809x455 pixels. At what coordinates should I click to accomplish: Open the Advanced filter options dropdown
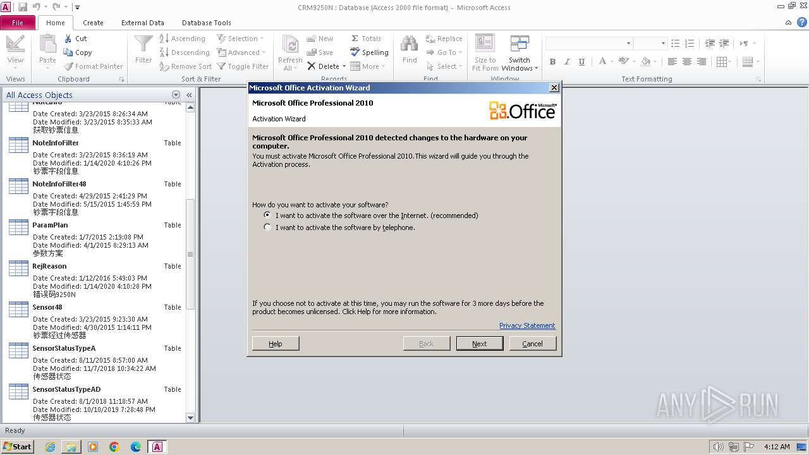(x=241, y=52)
